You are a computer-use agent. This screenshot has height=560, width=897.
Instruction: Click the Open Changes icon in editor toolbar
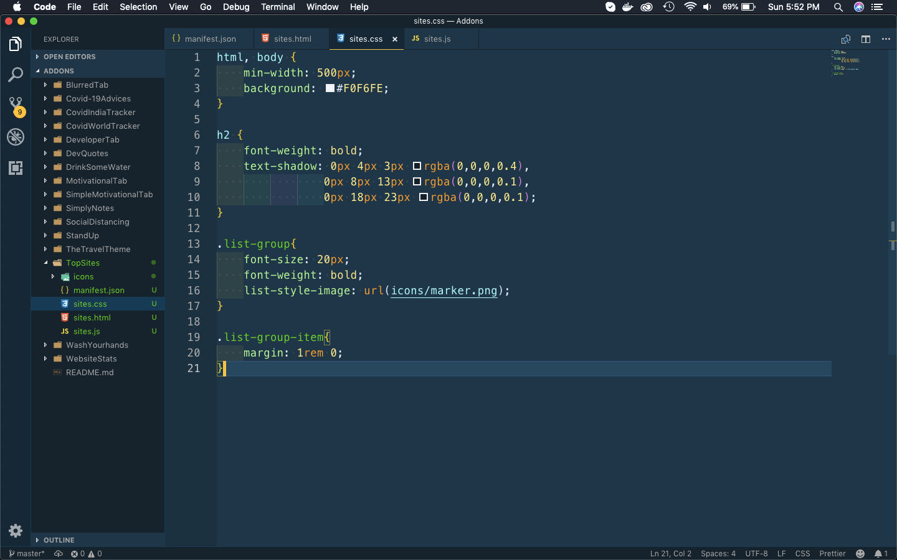[845, 39]
